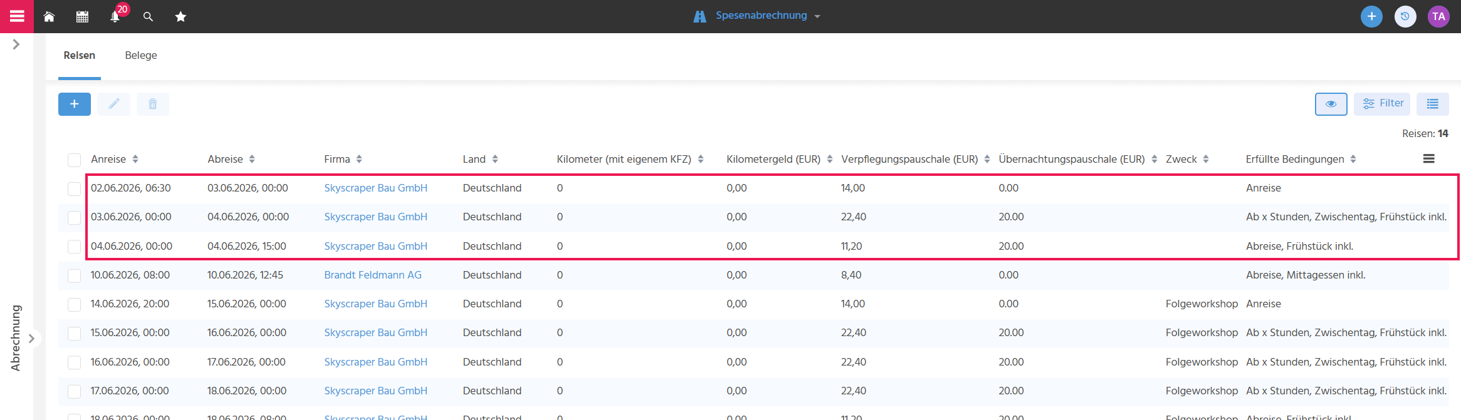The image size is (1461, 420).
Task: Open the TA user avatar menu
Action: [x=1438, y=16]
